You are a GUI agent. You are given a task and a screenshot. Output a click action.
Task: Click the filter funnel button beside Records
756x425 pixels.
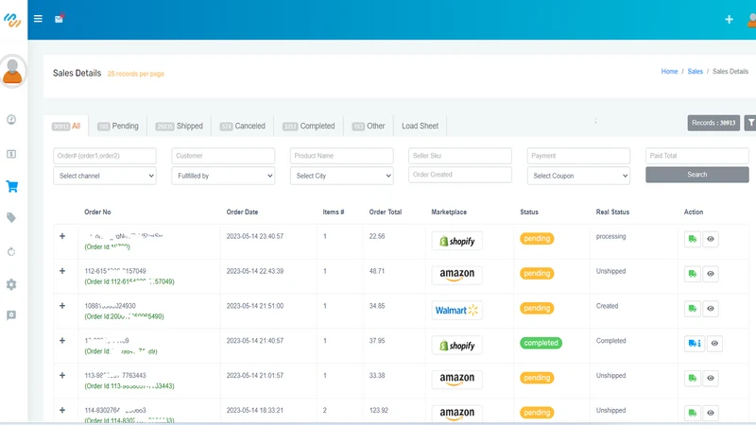tap(750, 123)
